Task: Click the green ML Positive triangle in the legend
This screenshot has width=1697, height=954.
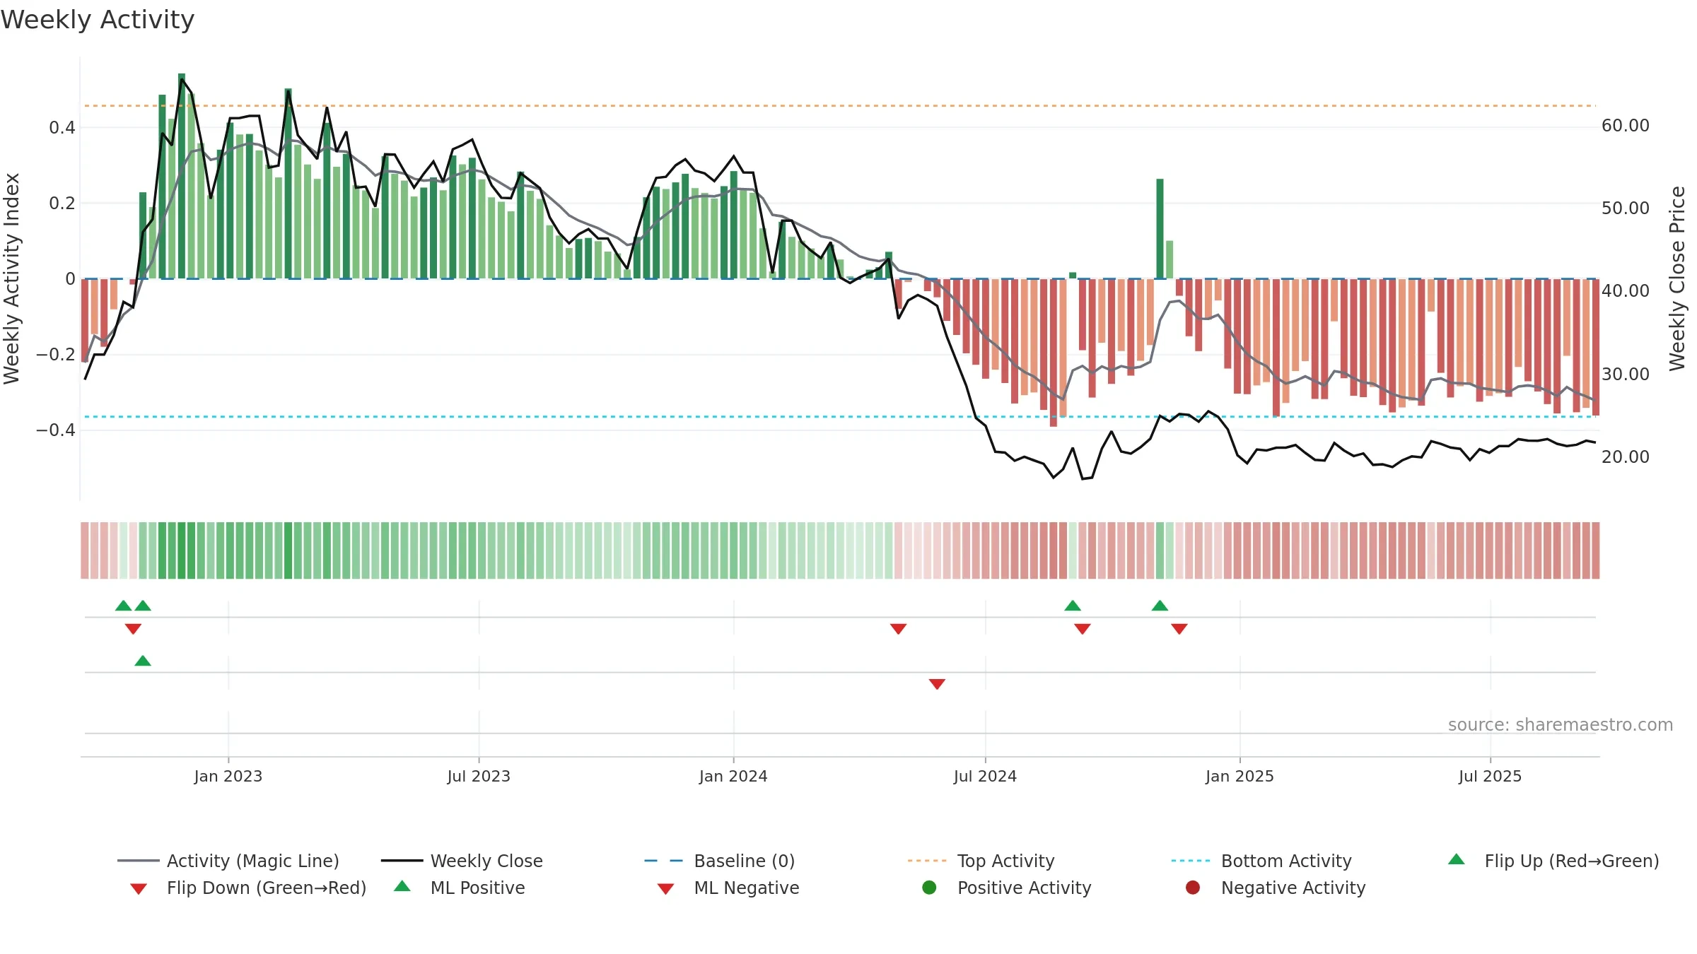Action: [x=402, y=886]
